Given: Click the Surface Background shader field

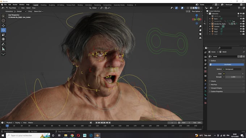Looking at the screenshot, I should click(x=232, y=69).
